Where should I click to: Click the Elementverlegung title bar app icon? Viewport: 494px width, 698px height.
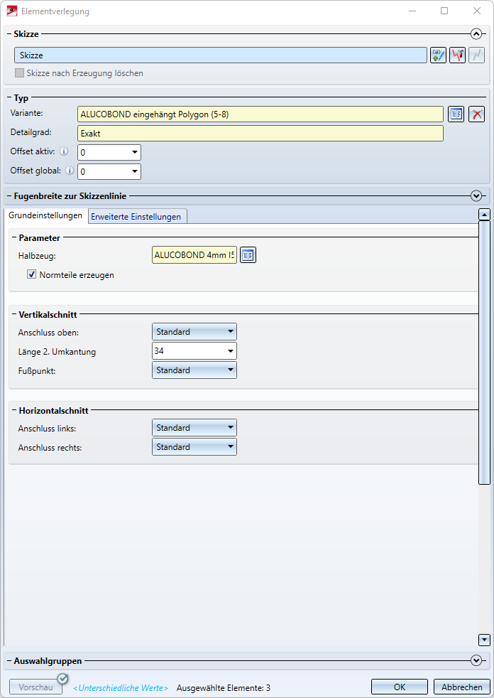coord(11,11)
